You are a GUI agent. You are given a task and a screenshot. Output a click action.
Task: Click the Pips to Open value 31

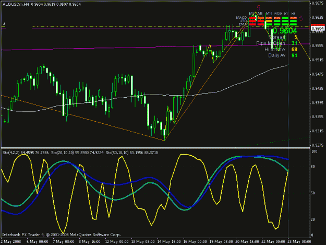click(294, 43)
